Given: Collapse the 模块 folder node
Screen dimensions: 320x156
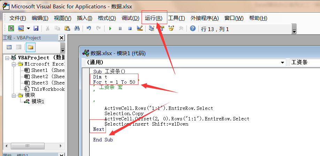Looking at the screenshot, I should coord(14,95).
